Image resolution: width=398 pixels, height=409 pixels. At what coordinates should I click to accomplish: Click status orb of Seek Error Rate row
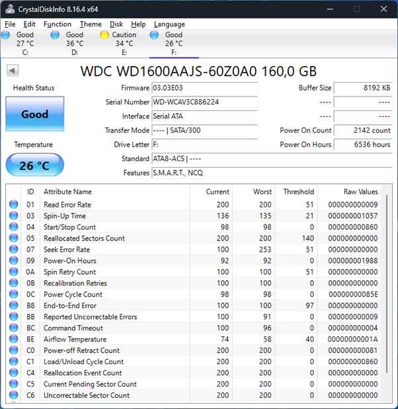click(x=14, y=249)
